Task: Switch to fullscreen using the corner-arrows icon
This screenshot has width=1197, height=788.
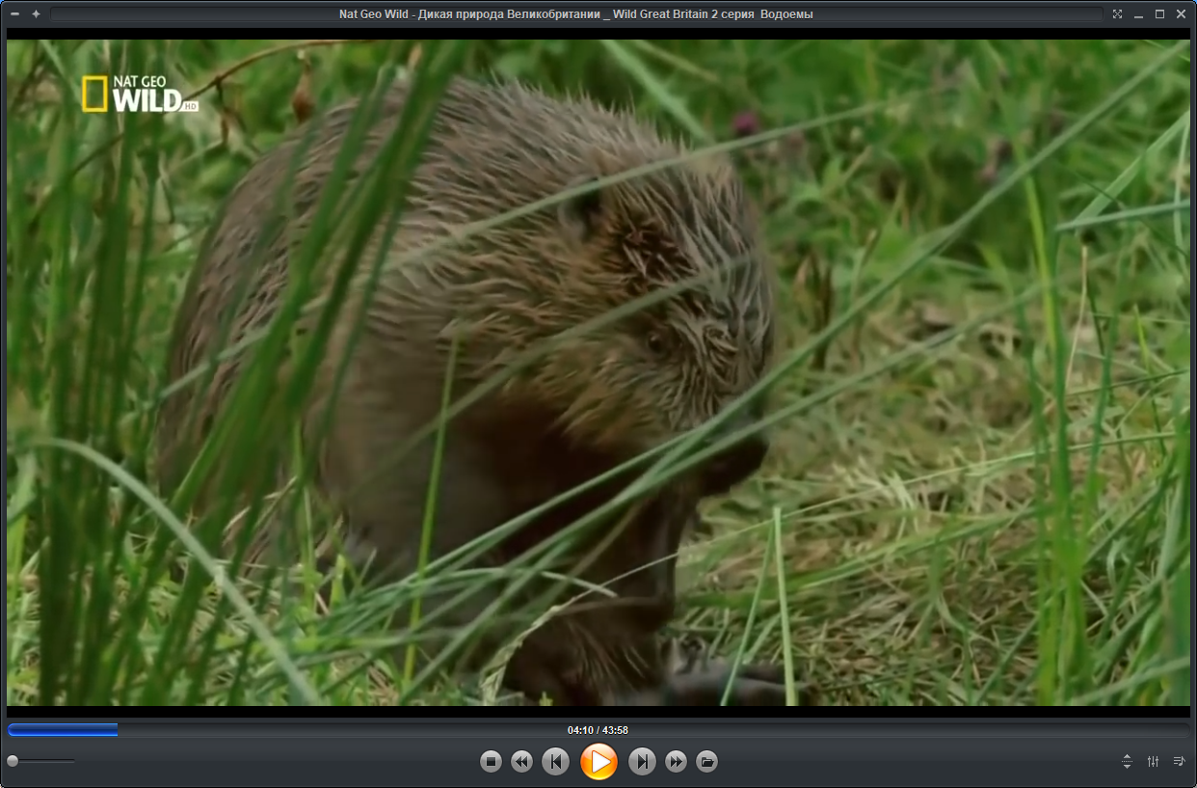Action: point(1117,14)
